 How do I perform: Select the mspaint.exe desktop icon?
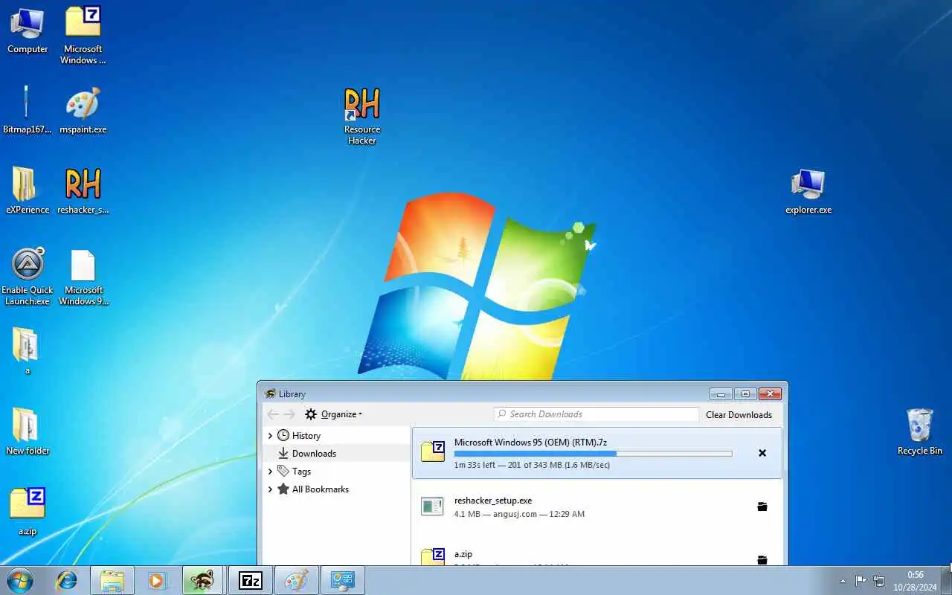[83, 110]
